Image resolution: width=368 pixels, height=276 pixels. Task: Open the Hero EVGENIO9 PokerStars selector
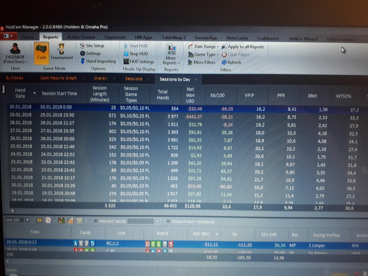pos(15,54)
